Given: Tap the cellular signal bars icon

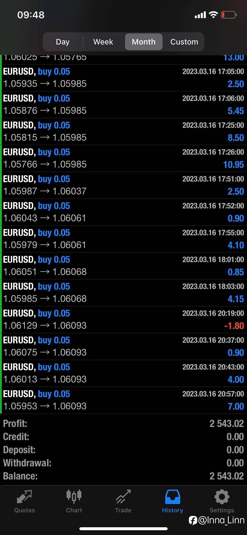Looking at the screenshot, I should (x=200, y=15).
